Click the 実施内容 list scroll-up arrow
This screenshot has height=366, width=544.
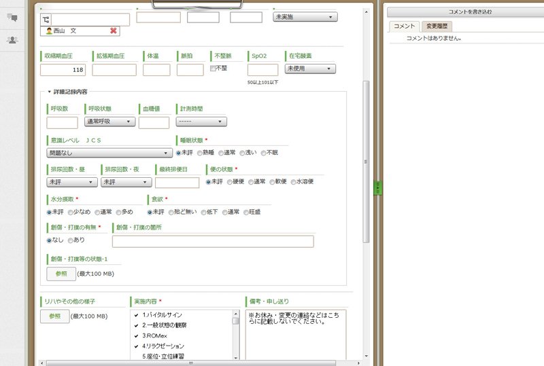coord(236,313)
